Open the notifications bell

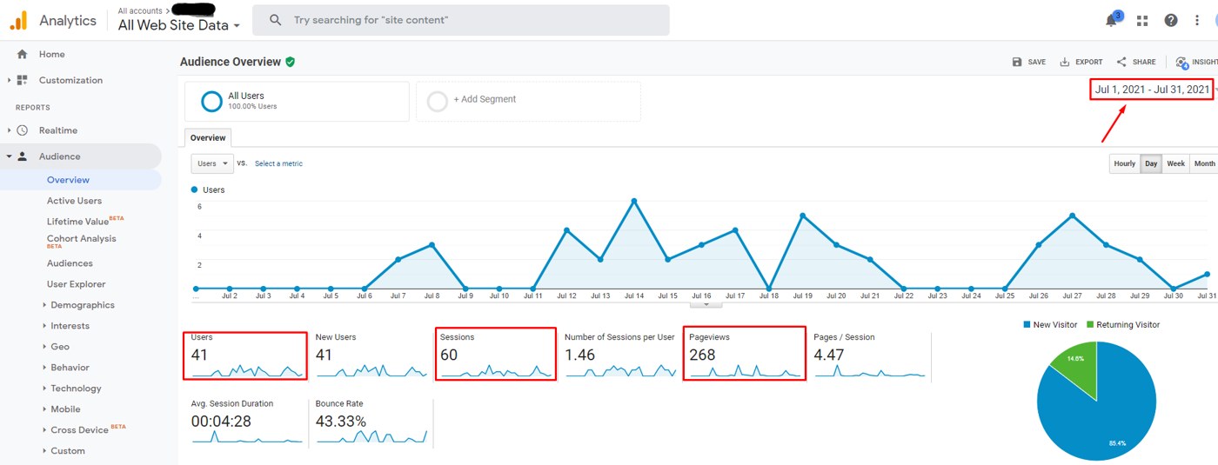(1111, 21)
